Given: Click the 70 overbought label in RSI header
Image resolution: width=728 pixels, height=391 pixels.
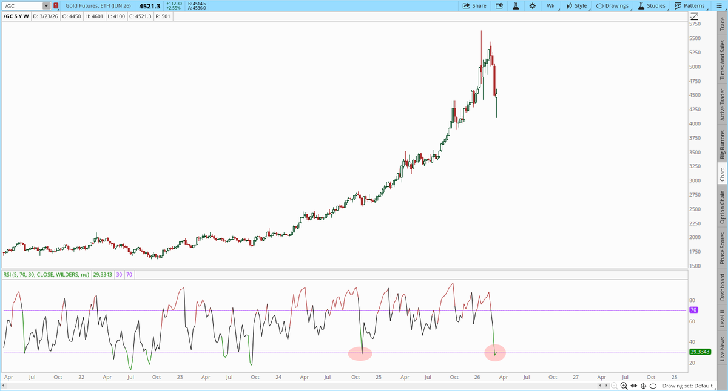Looking at the screenshot, I should [129, 275].
